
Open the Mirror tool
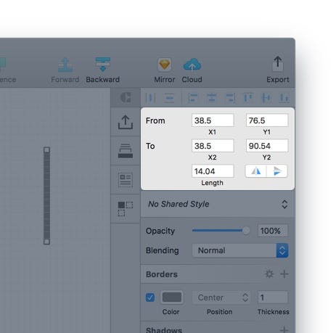165,65
